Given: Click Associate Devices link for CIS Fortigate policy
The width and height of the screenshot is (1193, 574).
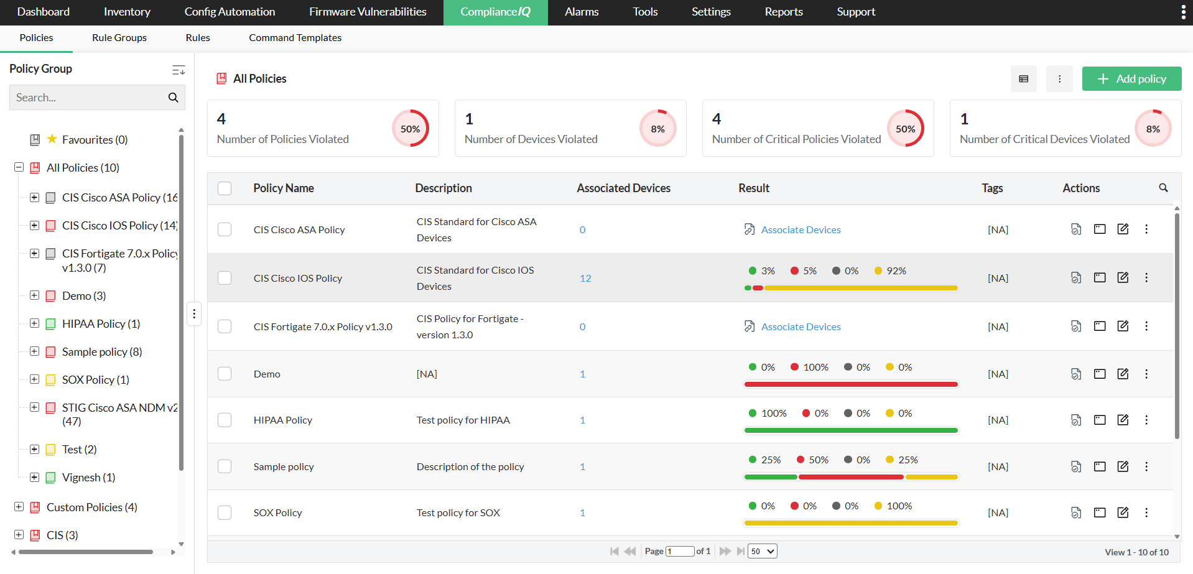Looking at the screenshot, I should coord(801,326).
